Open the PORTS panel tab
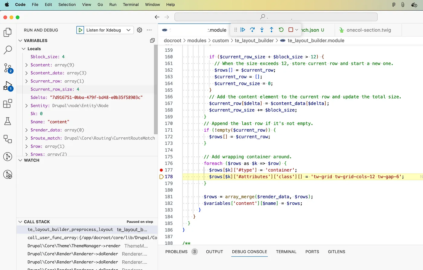Image resolution: width=423 pixels, height=270 pixels. point(312,252)
